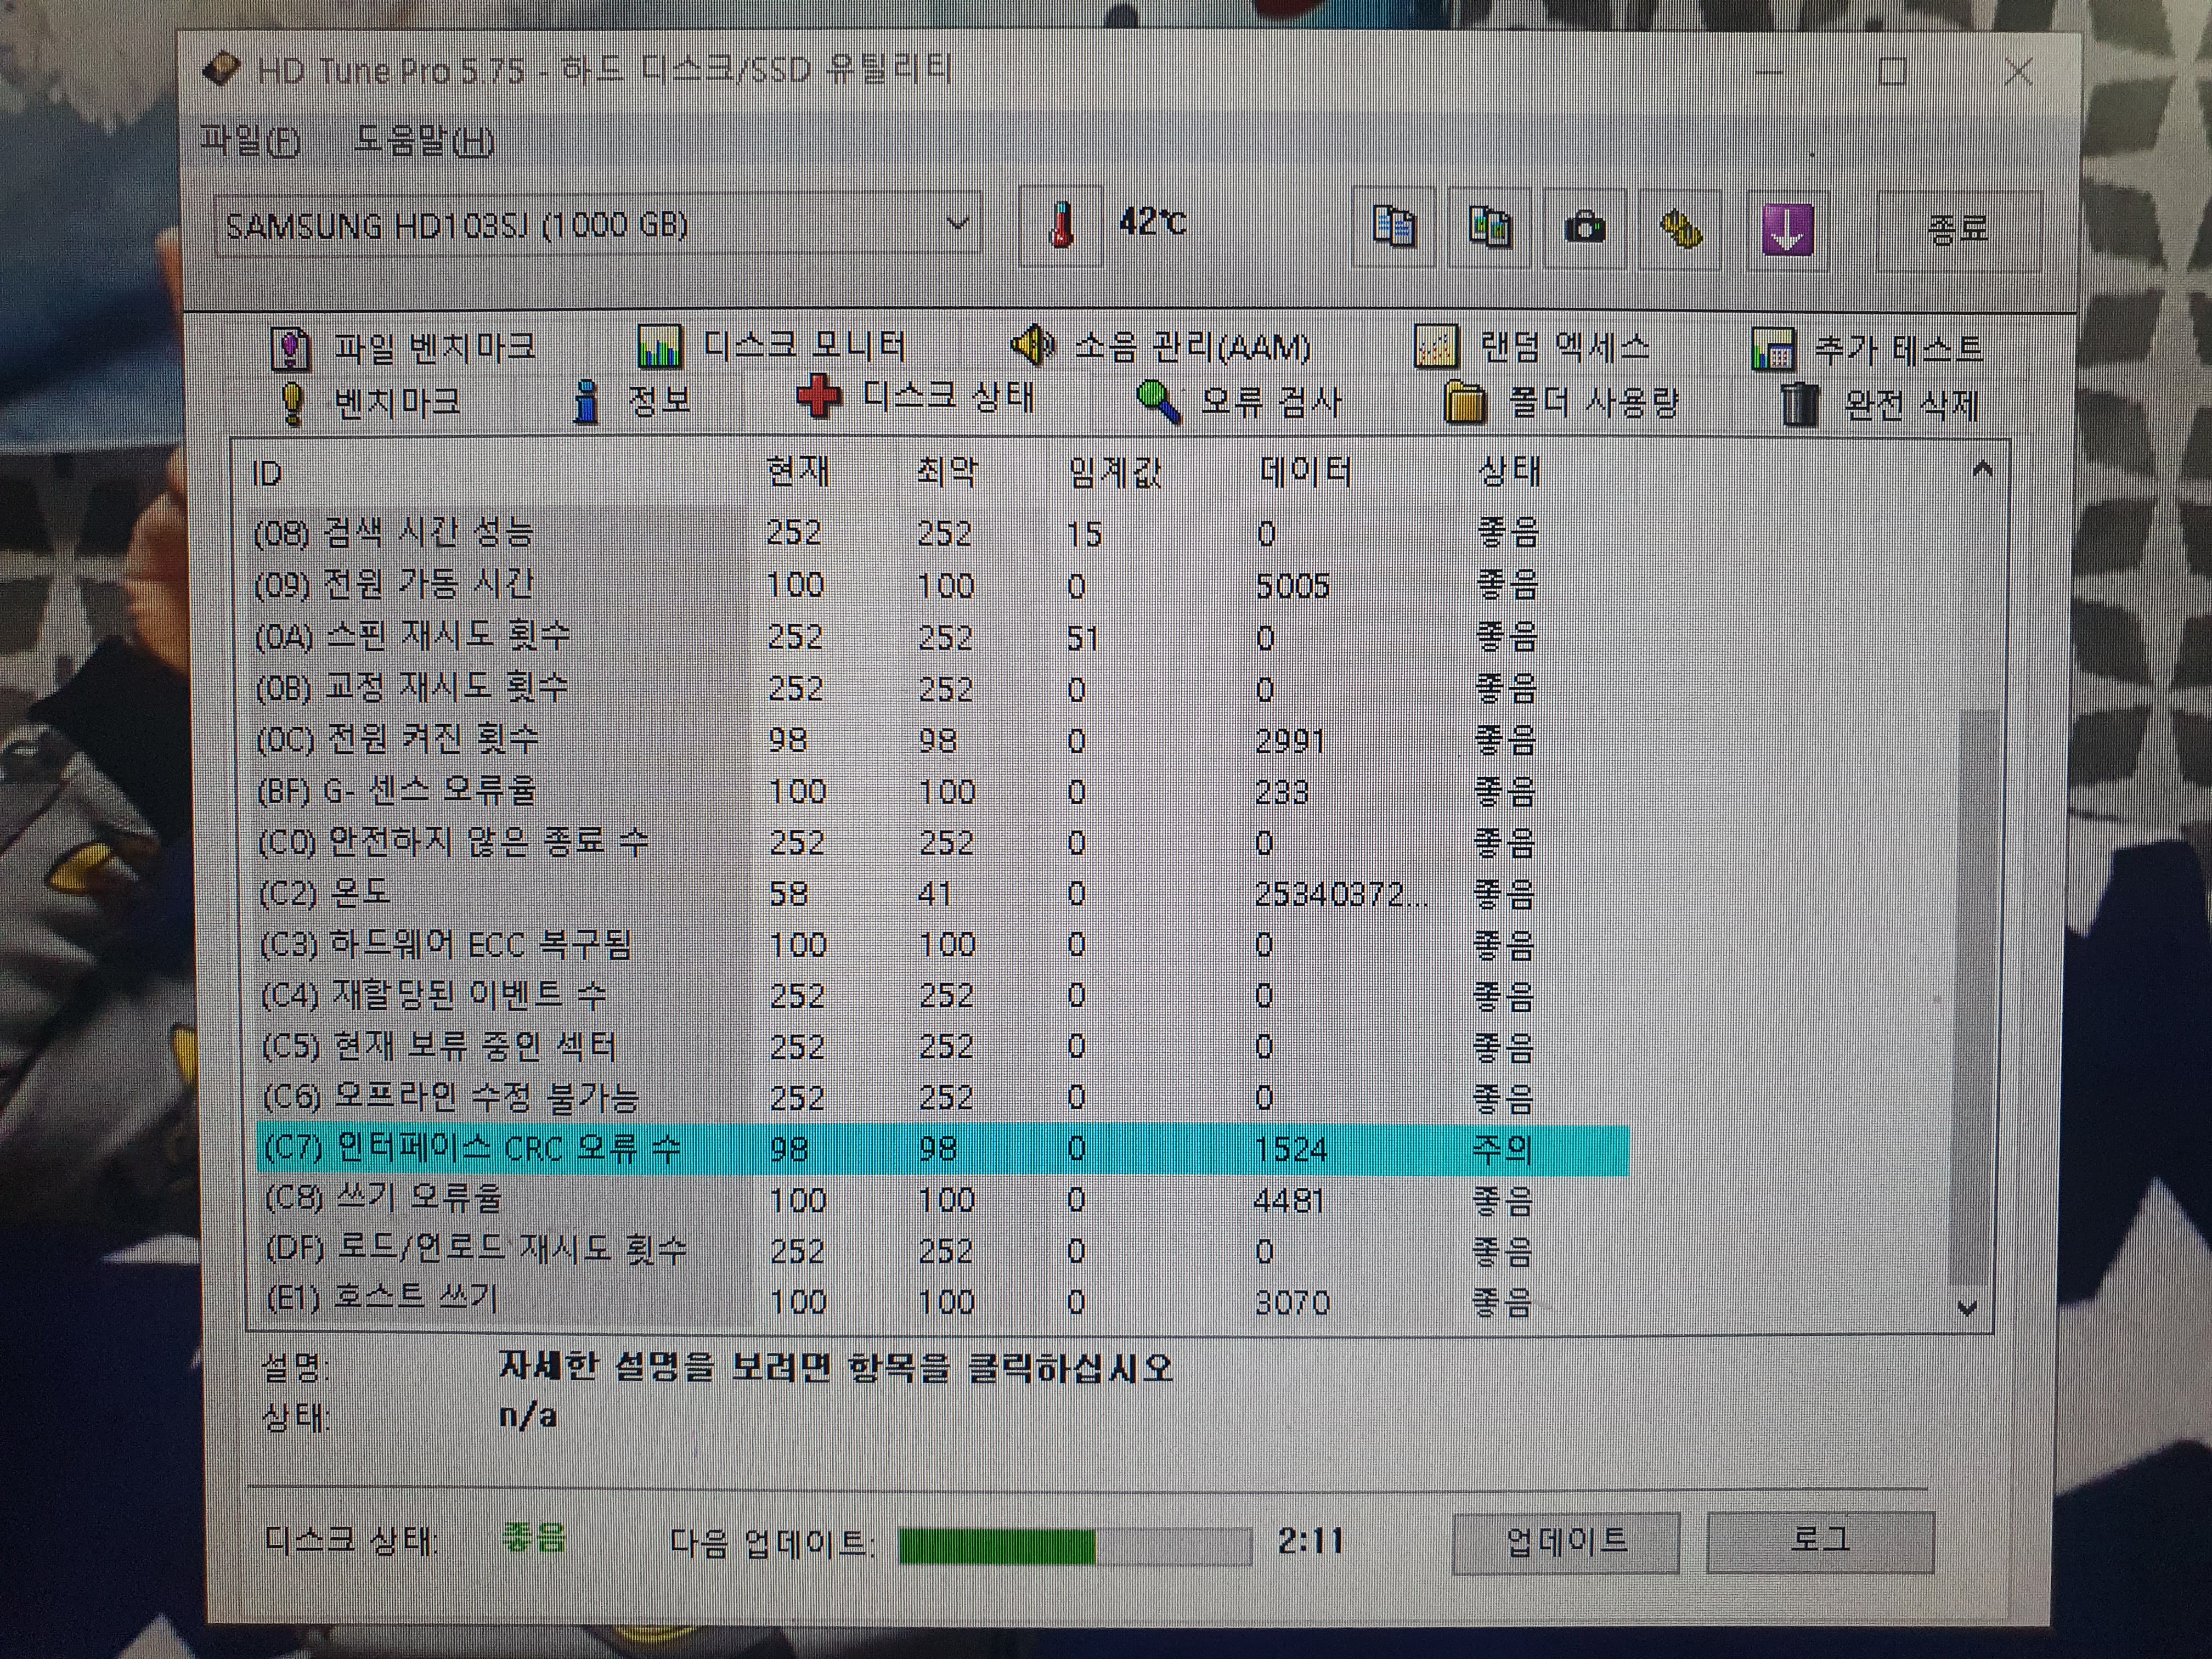Click the HD Tune Pro title bar icon
Image resolution: width=2212 pixels, height=1659 pixels.
(222, 70)
